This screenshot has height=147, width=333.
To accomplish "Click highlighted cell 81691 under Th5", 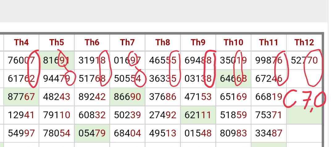I will click(56, 61).
